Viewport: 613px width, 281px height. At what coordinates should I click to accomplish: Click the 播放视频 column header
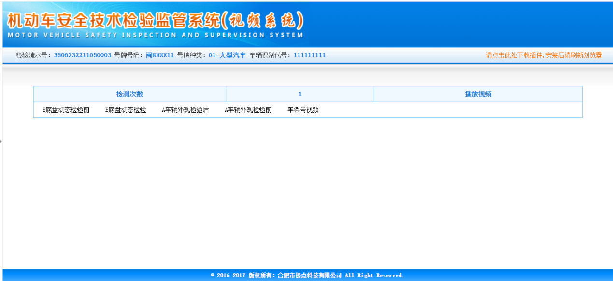[478, 94]
